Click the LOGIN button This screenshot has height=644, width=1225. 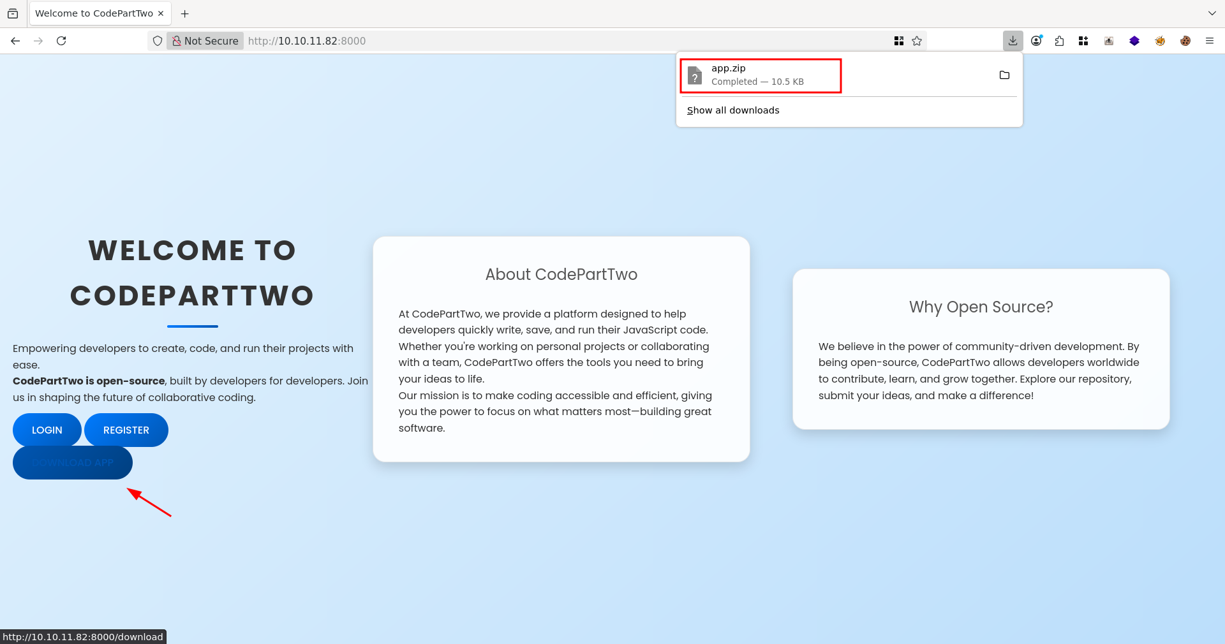coord(47,430)
